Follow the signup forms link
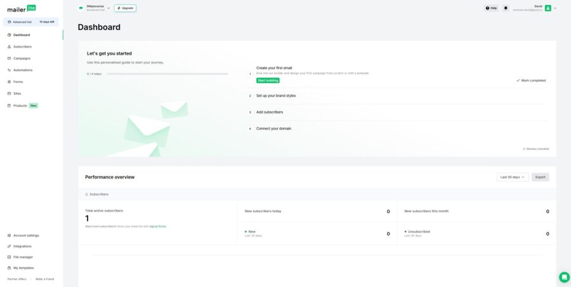The height and width of the screenshot is (287, 571). (158, 227)
